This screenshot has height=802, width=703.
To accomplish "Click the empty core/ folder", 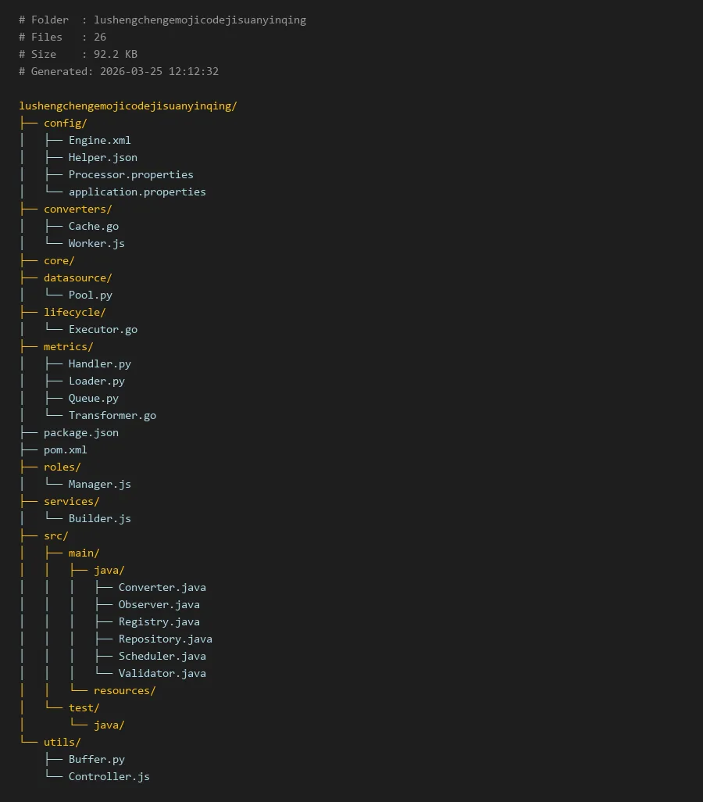I will click(59, 260).
